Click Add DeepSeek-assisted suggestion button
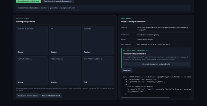Screen dimensions: 207x106 (x=58, y=1)
